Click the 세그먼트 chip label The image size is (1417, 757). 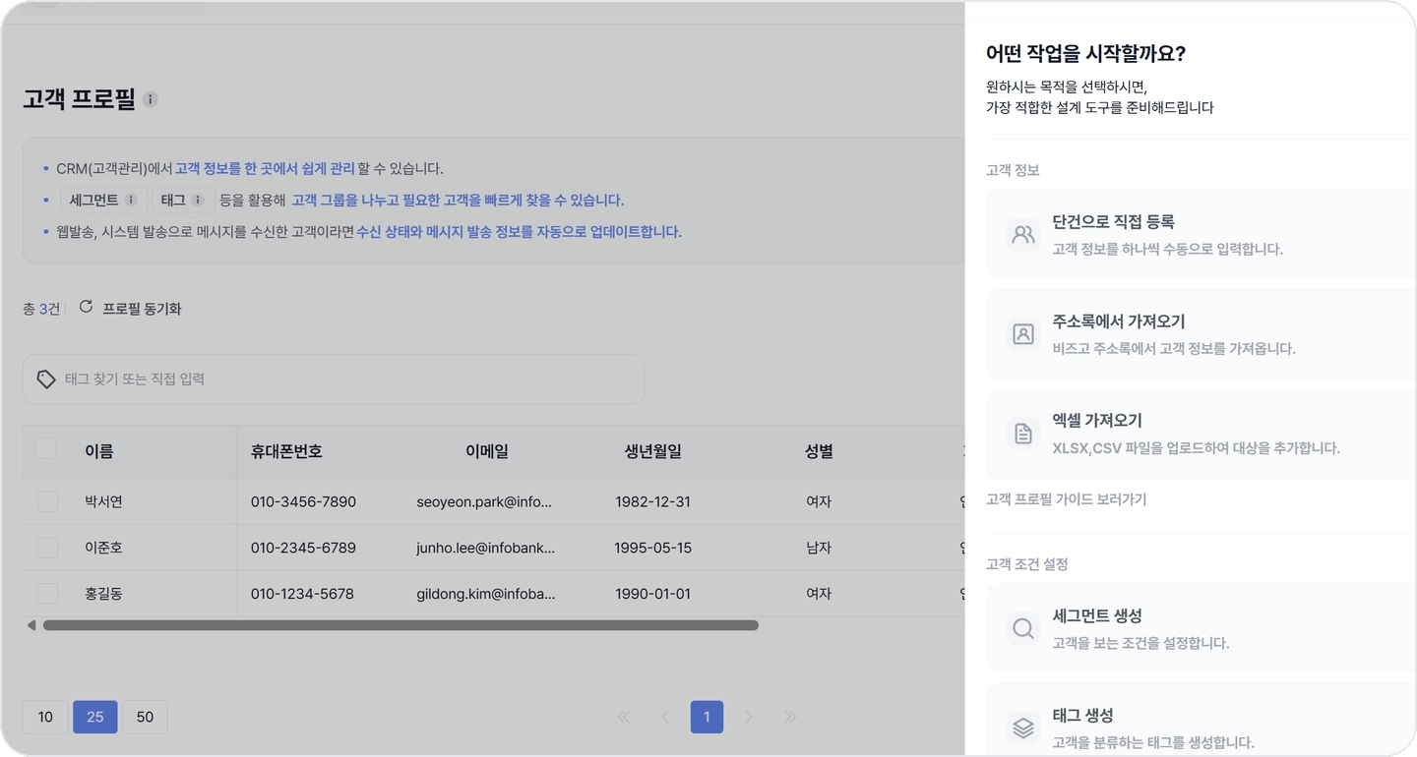point(93,200)
